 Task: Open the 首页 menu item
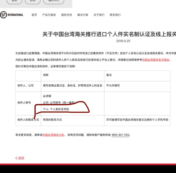click(34, 15)
